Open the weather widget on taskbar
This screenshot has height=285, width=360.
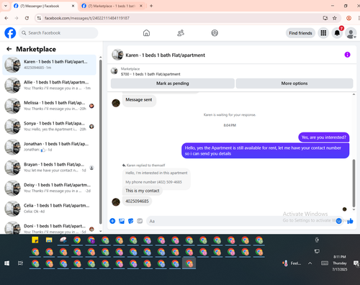(x=292, y=263)
